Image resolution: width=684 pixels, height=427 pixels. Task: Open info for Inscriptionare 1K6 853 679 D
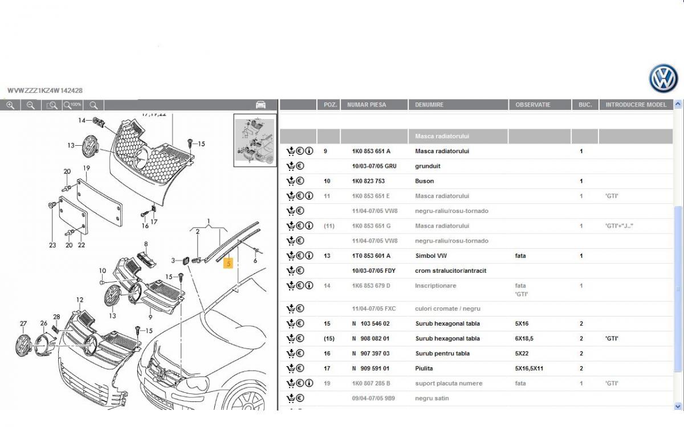pos(309,286)
